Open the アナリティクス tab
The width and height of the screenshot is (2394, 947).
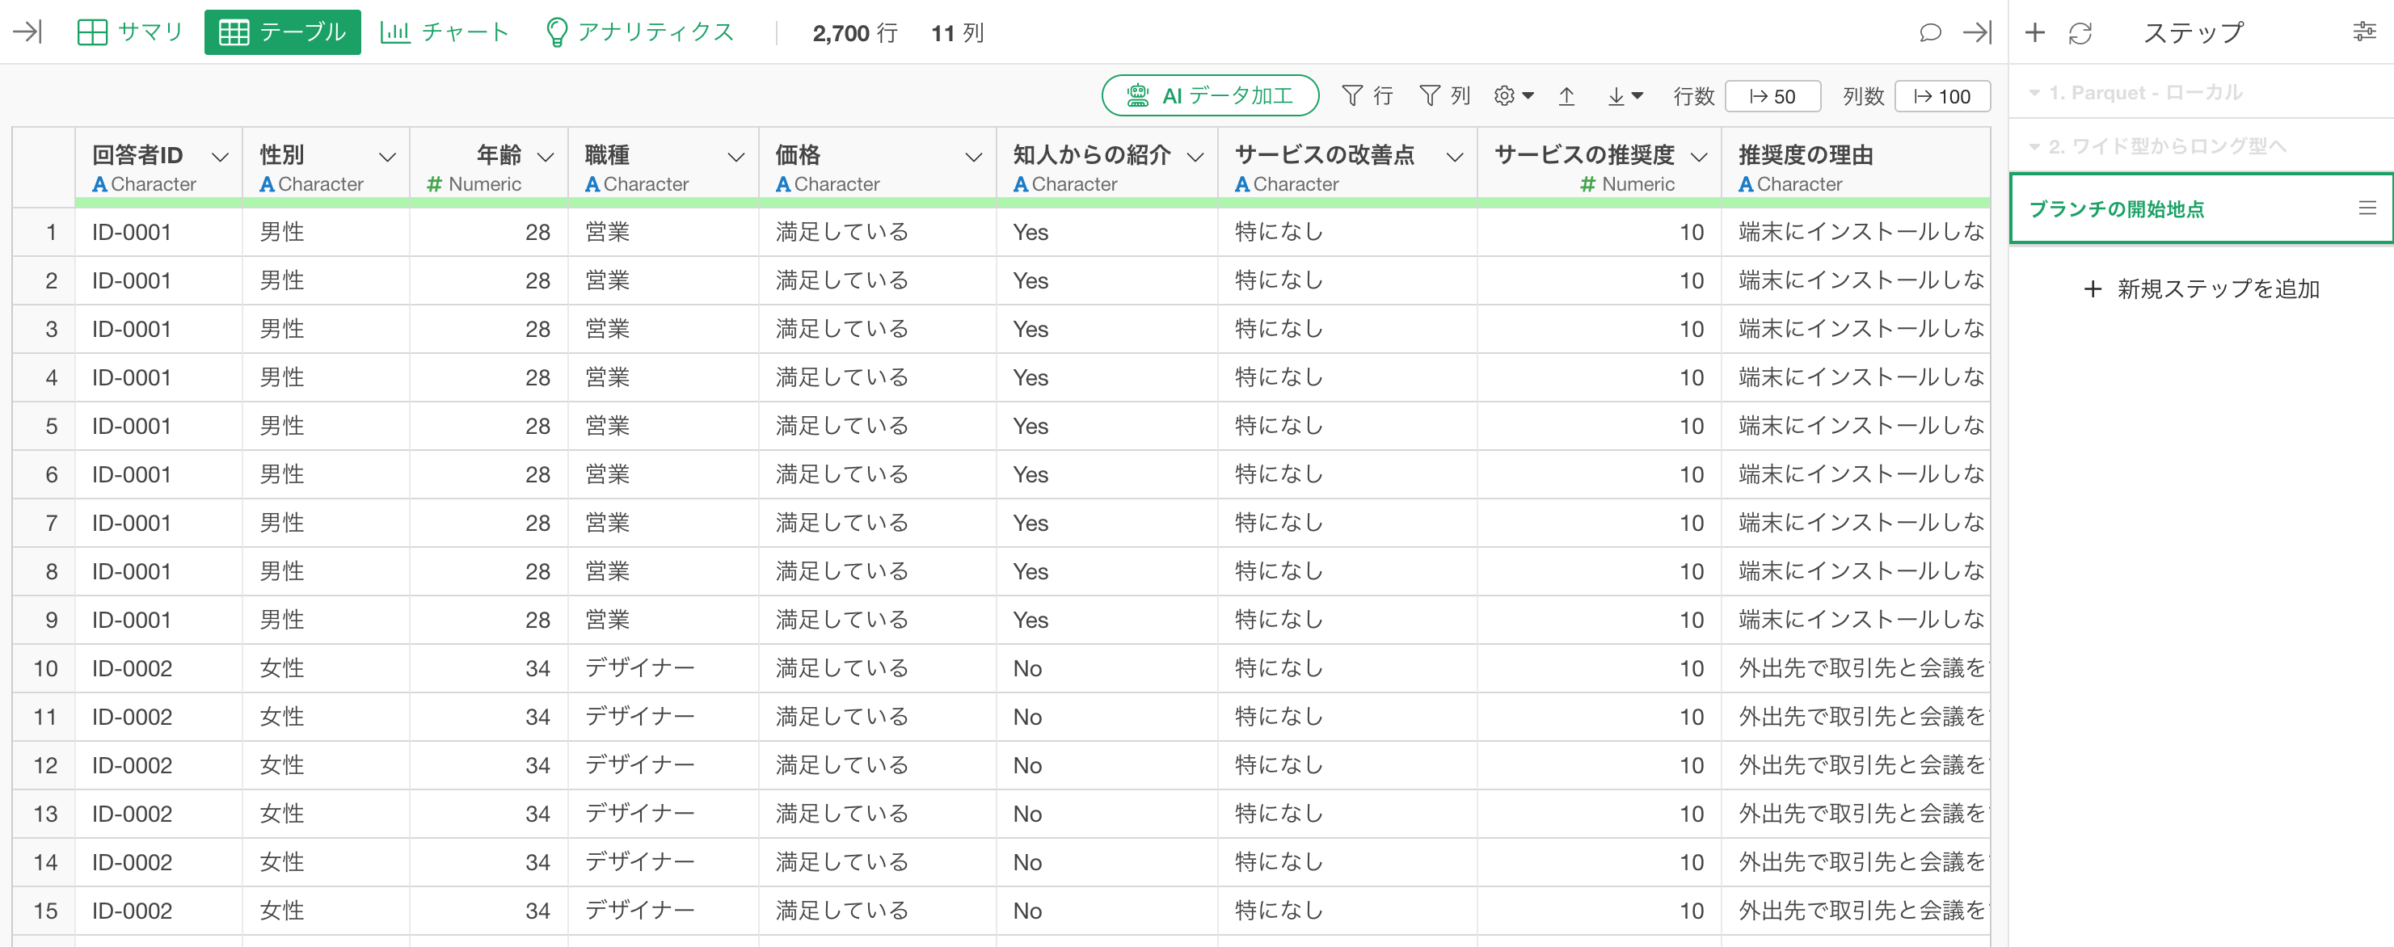pos(639,32)
